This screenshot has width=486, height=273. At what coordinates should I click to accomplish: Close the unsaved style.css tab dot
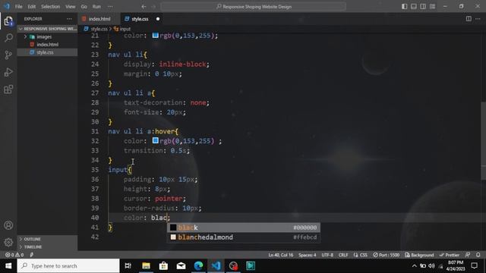tap(158, 19)
